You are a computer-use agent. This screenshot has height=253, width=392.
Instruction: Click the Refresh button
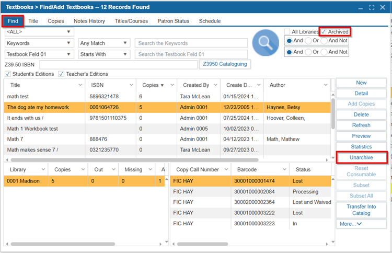pyautogui.click(x=361, y=125)
